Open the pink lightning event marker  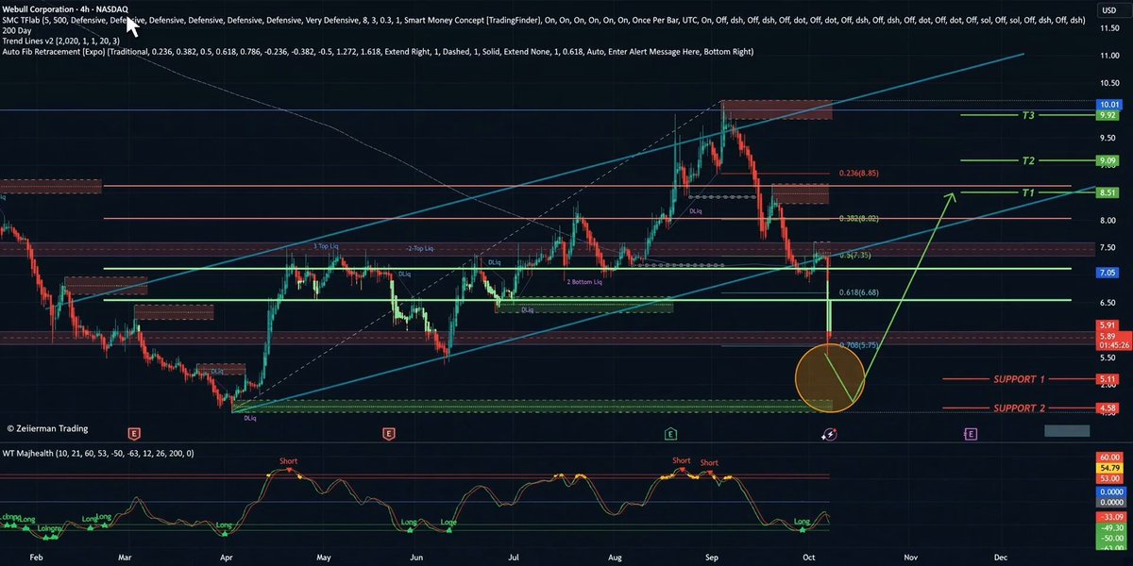[829, 434]
